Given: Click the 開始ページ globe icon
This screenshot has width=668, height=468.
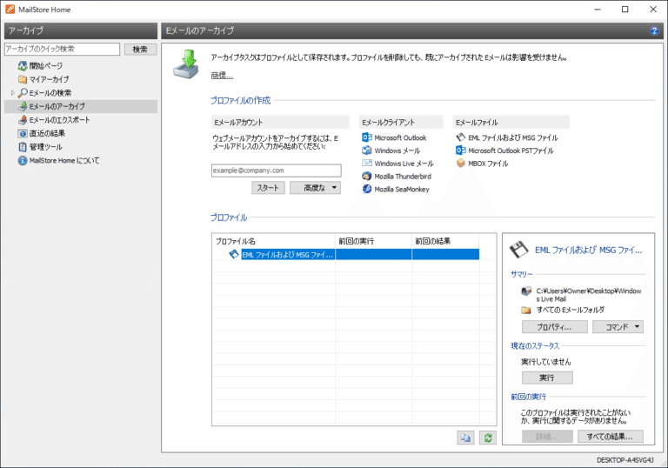Looking at the screenshot, I should coord(23,66).
